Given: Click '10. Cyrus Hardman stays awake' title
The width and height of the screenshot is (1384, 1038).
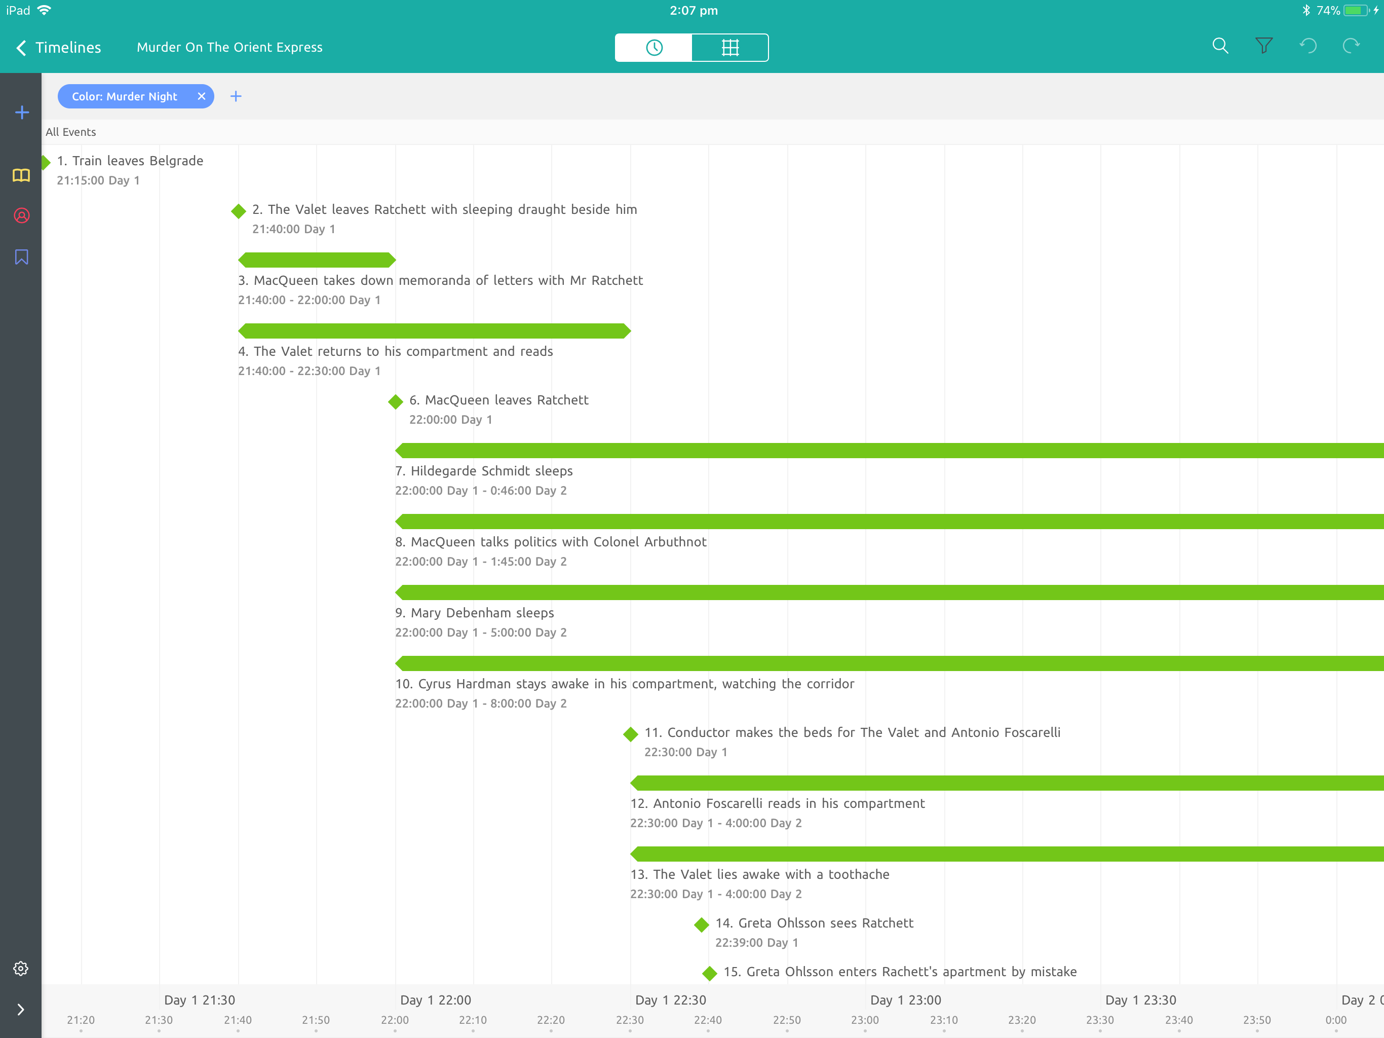Looking at the screenshot, I should 625,684.
